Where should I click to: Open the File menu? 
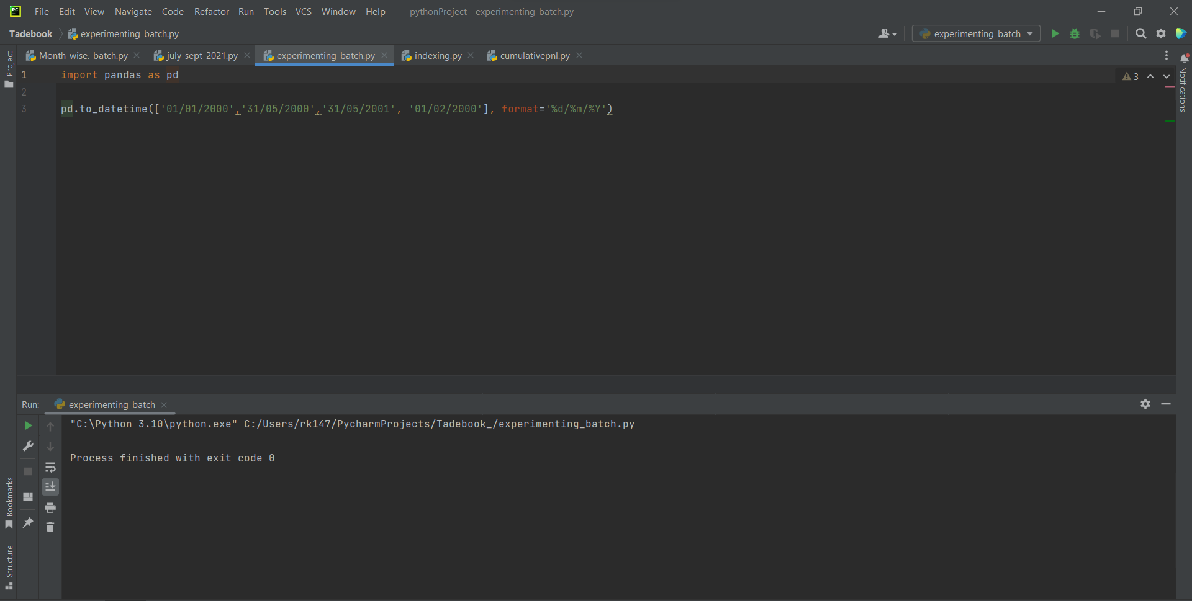tap(42, 11)
